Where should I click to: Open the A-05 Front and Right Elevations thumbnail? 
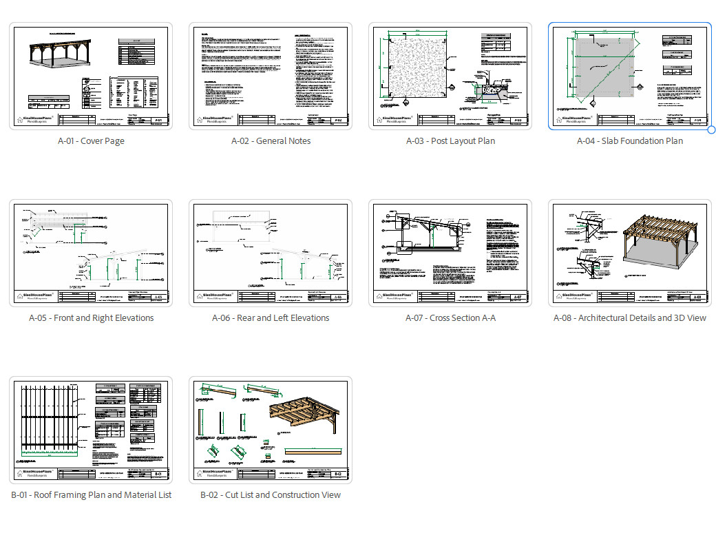(x=91, y=253)
